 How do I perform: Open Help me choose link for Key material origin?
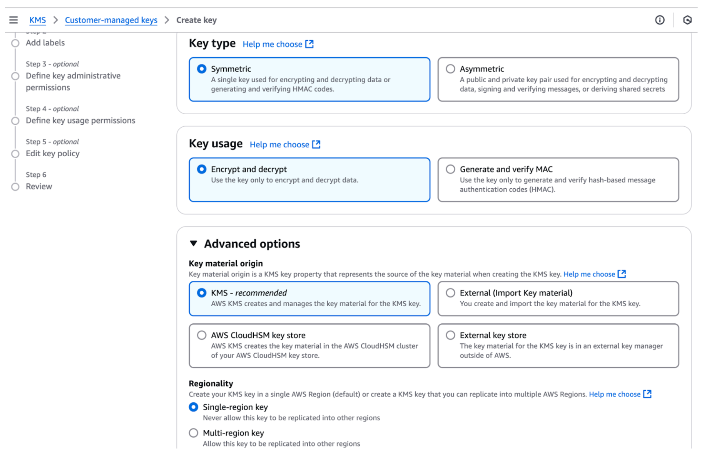[589, 274]
